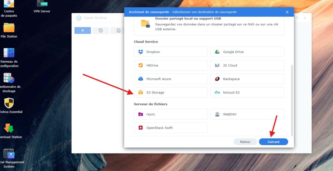Click the WebDAV drive icon
This screenshot has width=333, height=171.
click(x=217, y=114)
